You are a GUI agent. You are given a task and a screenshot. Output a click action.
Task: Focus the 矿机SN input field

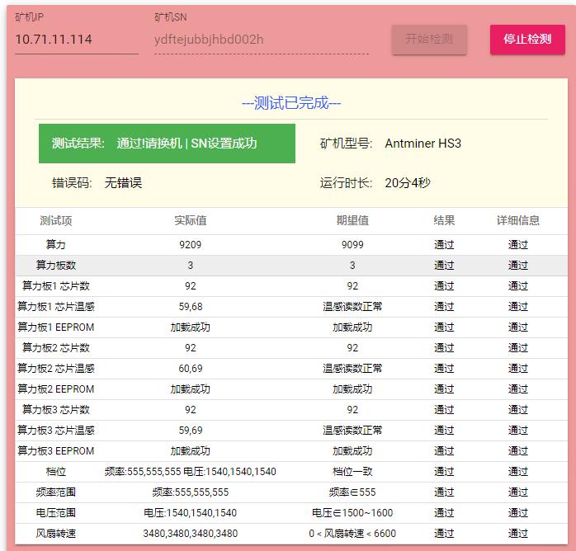tap(261, 40)
